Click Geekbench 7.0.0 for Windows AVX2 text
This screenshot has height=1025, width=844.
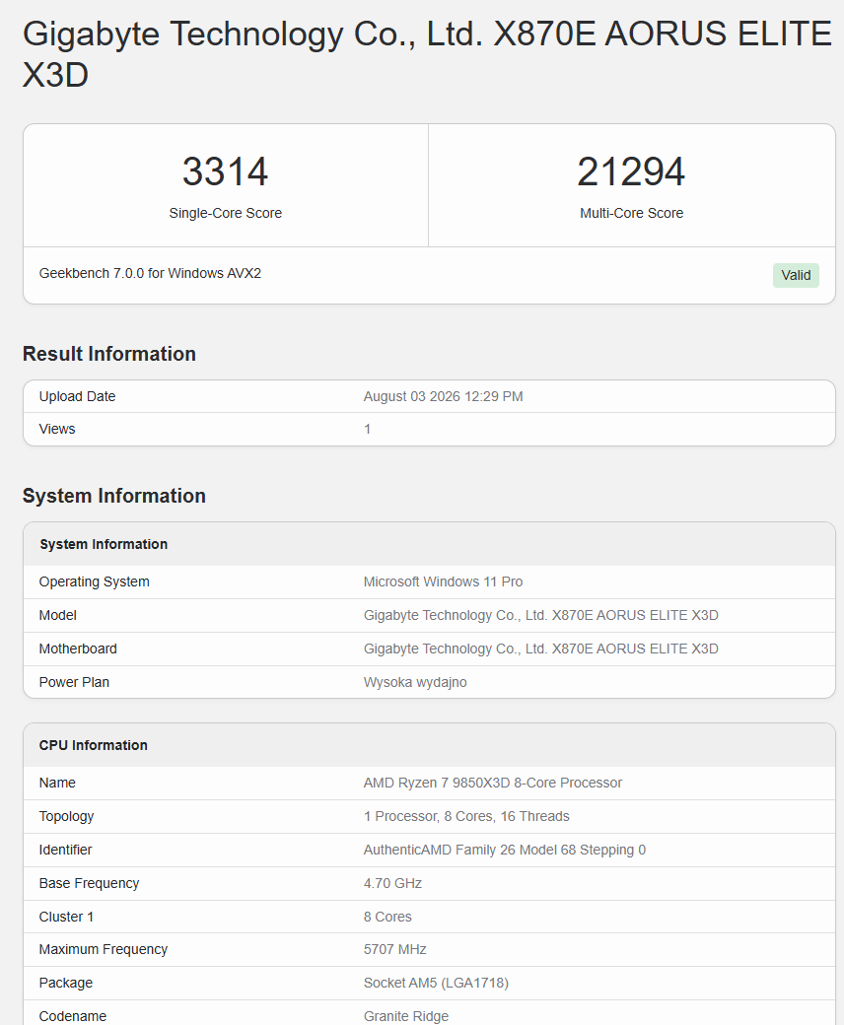150,273
